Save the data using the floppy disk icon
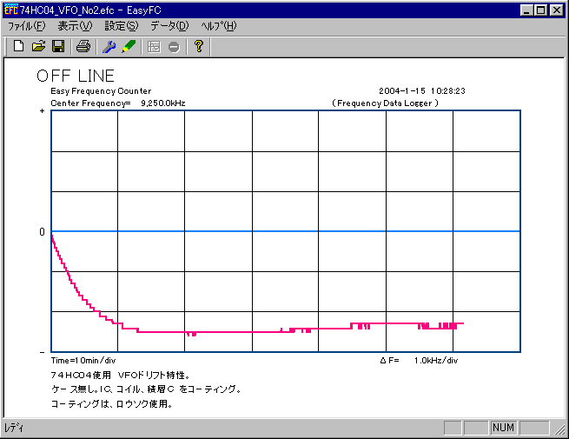The width and height of the screenshot is (569, 439). pyautogui.click(x=58, y=46)
